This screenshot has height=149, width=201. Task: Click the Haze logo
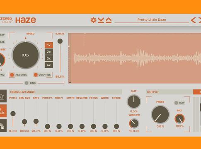[x=26, y=20]
